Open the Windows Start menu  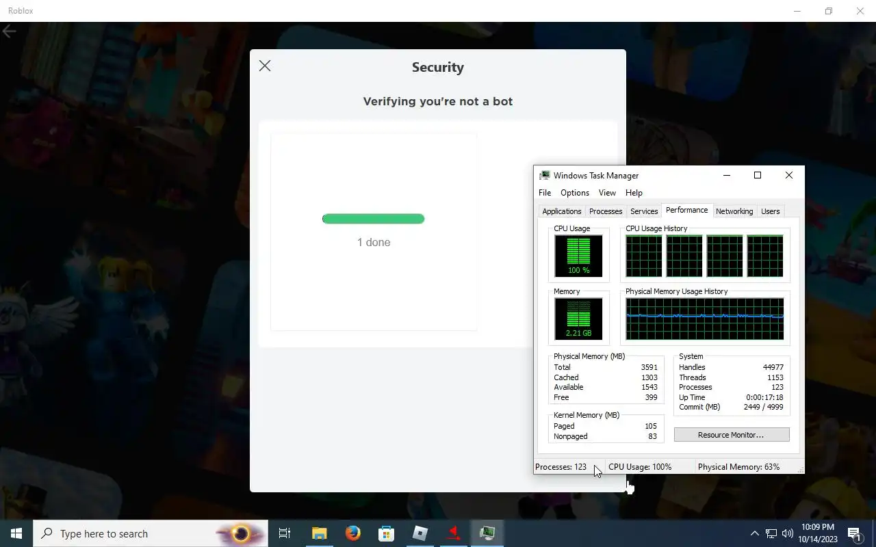coord(16,533)
